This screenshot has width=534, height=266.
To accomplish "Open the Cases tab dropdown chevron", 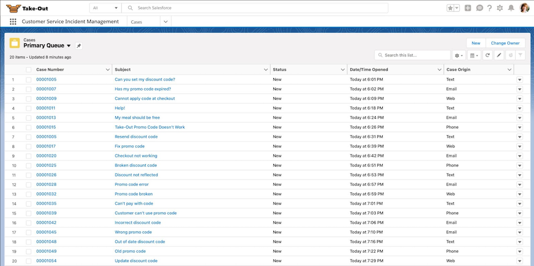I will 166,21.
